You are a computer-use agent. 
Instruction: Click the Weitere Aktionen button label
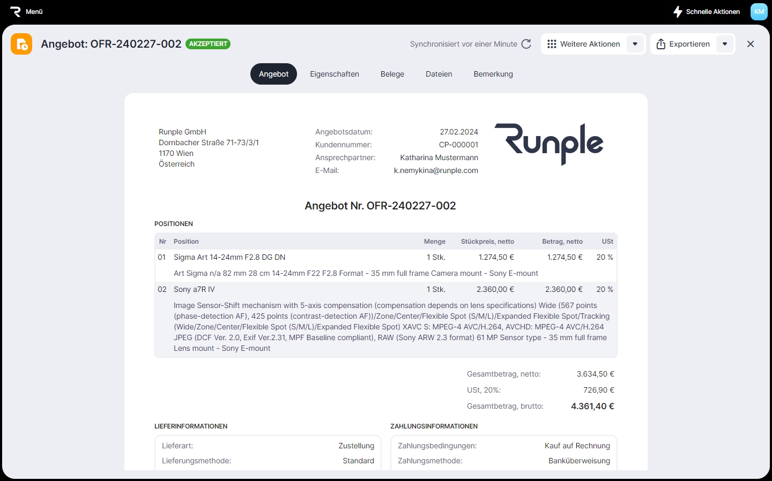[x=590, y=44]
